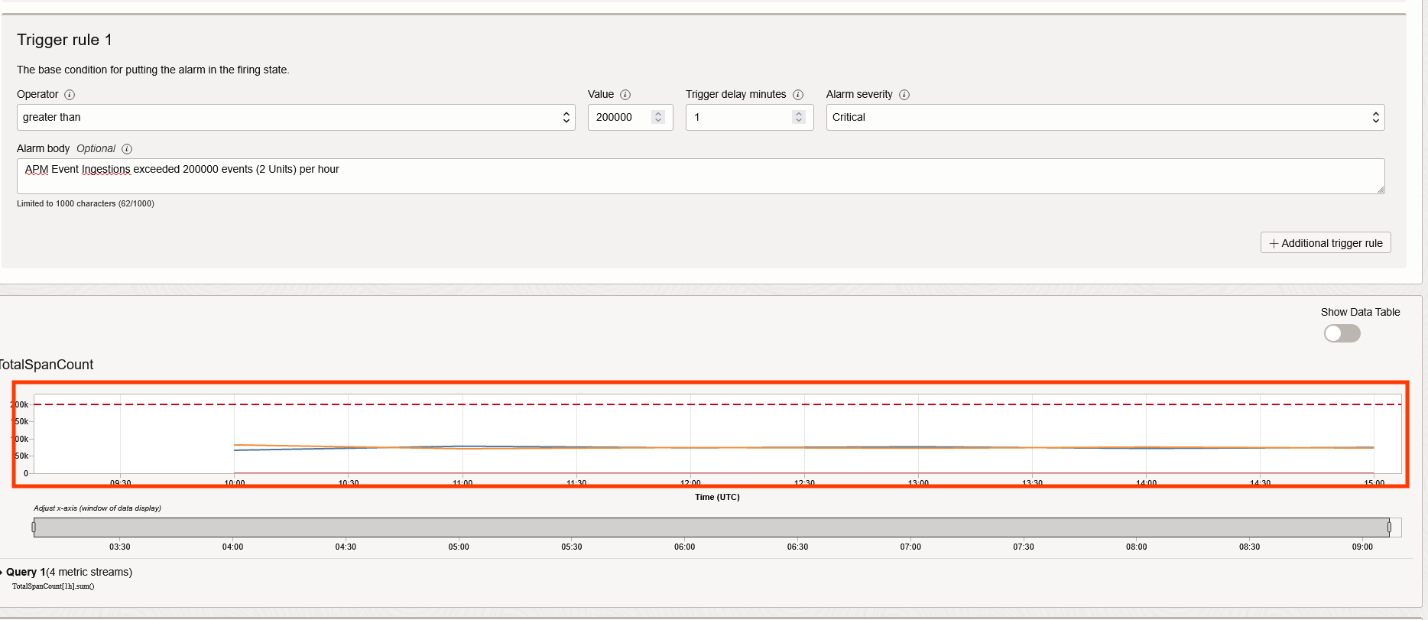Click the info icon next to Operator
Viewport: 1428px width, 620px height.
[70, 95]
